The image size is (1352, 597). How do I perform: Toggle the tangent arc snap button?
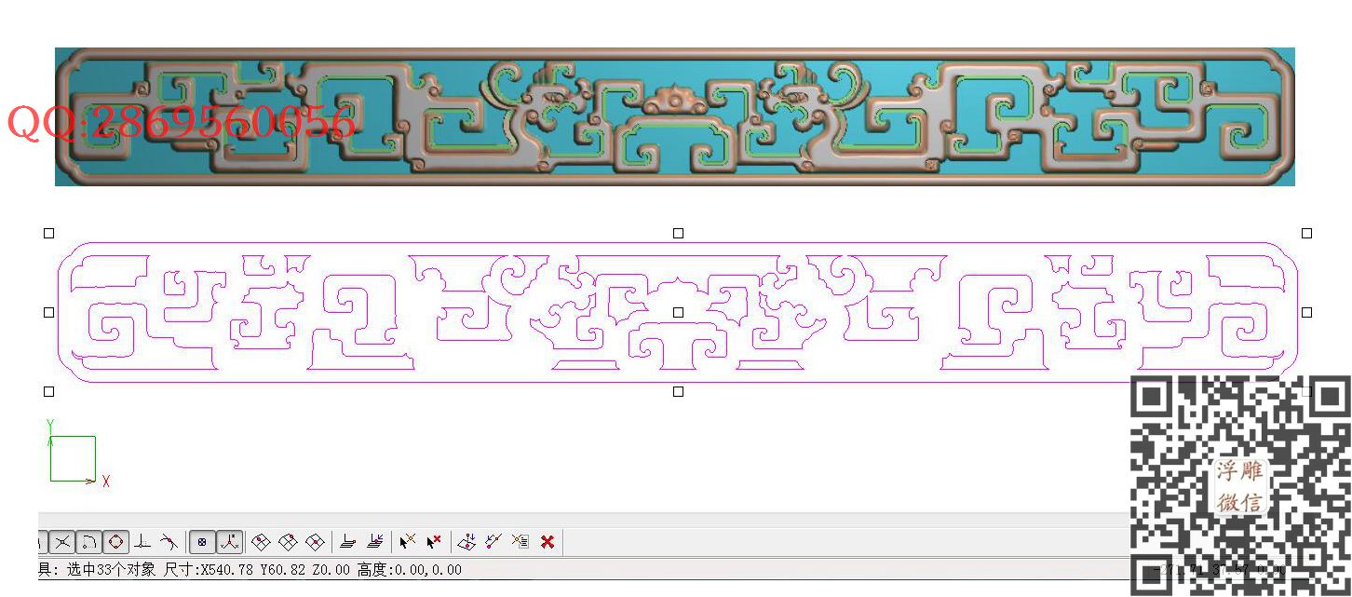tap(88, 541)
